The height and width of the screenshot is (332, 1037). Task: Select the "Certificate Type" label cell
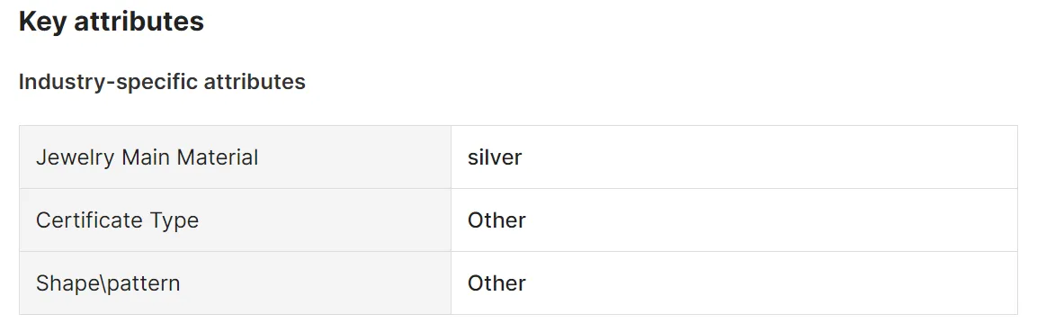tap(235, 220)
